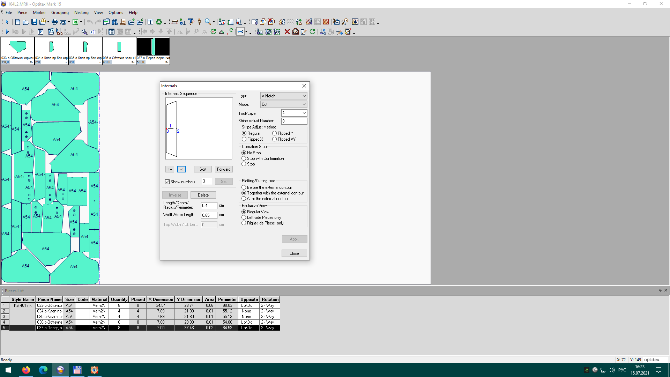670x377 pixels.
Task: Click the Save floppy disk icon
Action: pos(34,22)
